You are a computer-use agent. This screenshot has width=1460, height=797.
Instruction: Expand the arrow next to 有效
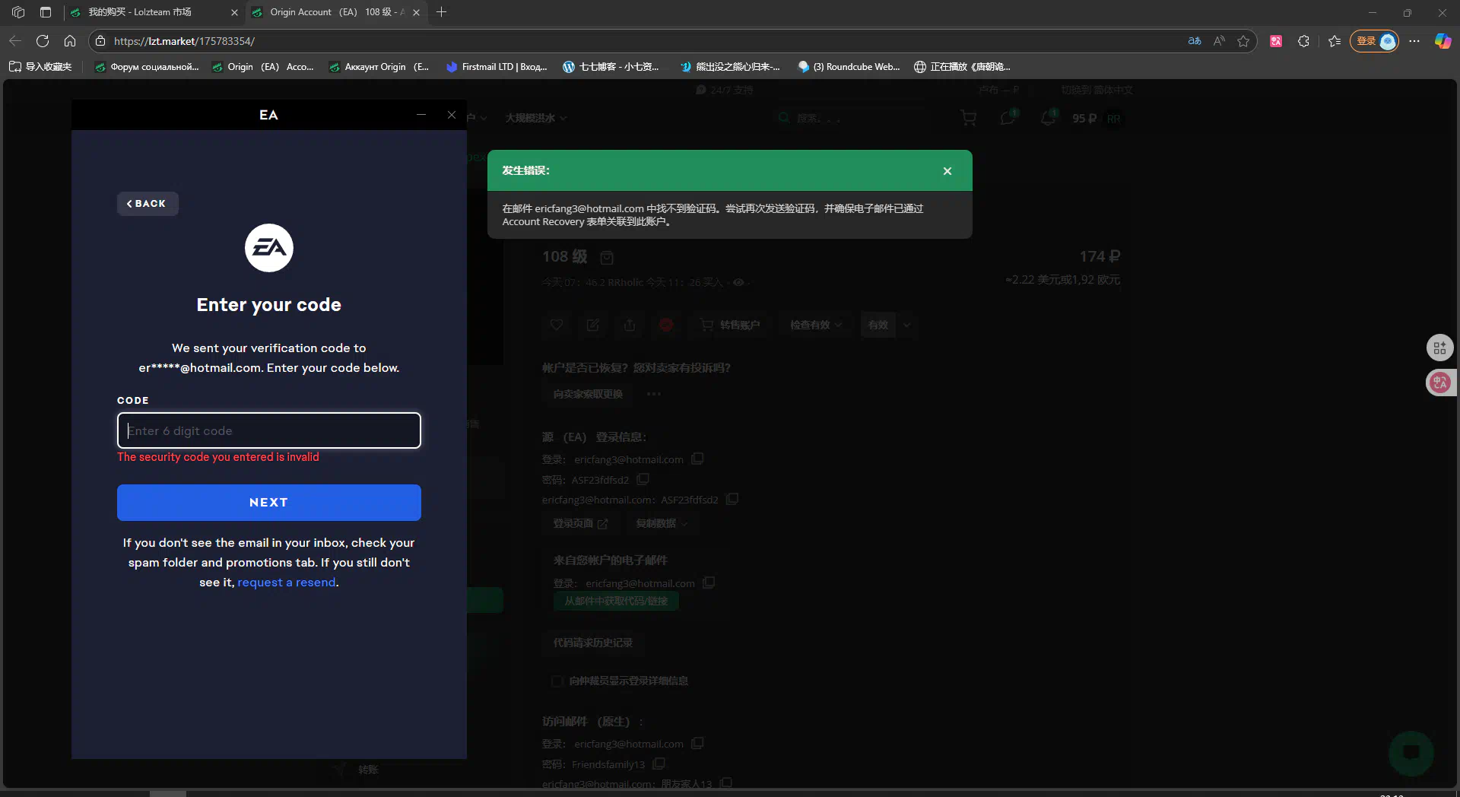[x=906, y=325]
